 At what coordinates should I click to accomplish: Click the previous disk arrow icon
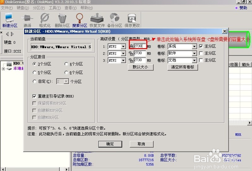(x=7, y=34)
